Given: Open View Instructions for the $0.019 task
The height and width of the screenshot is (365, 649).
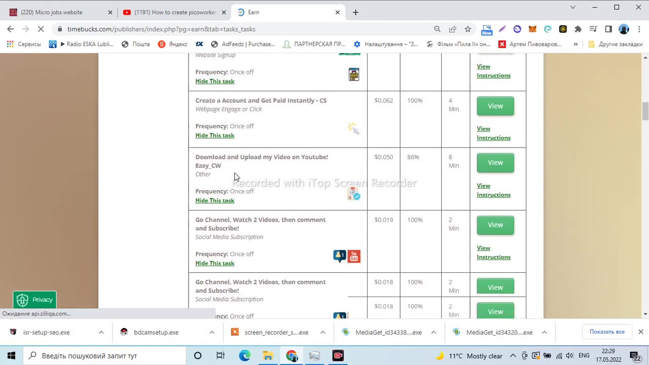Looking at the screenshot, I should pyautogui.click(x=493, y=252).
